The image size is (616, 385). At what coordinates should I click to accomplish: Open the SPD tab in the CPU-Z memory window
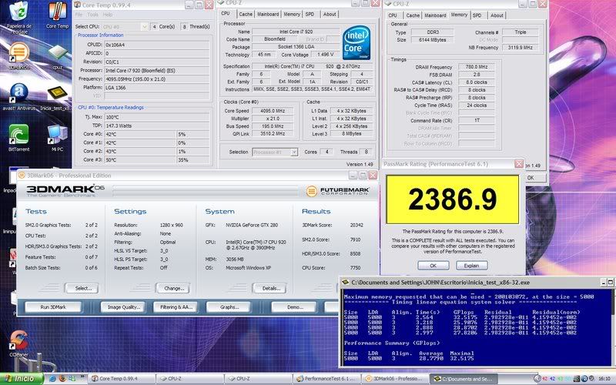pyautogui.click(x=477, y=15)
